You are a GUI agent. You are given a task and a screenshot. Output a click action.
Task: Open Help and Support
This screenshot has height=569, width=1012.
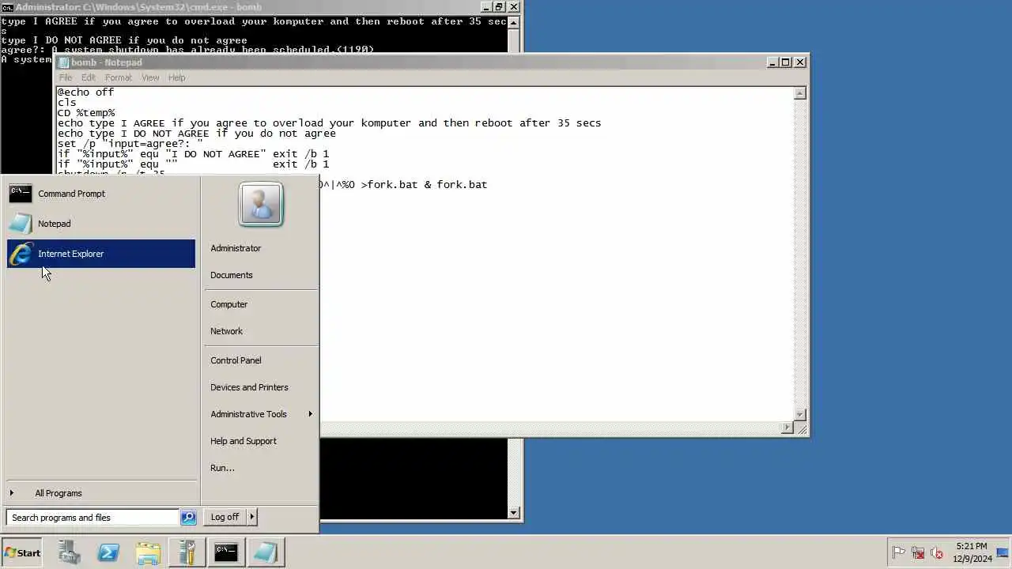[x=244, y=441]
